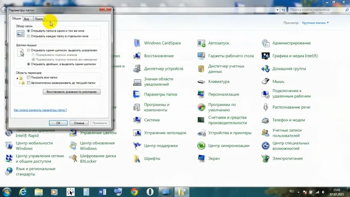Open Как можно изменить параметры папок link
The width and height of the screenshot is (350, 197).
(40, 110)
